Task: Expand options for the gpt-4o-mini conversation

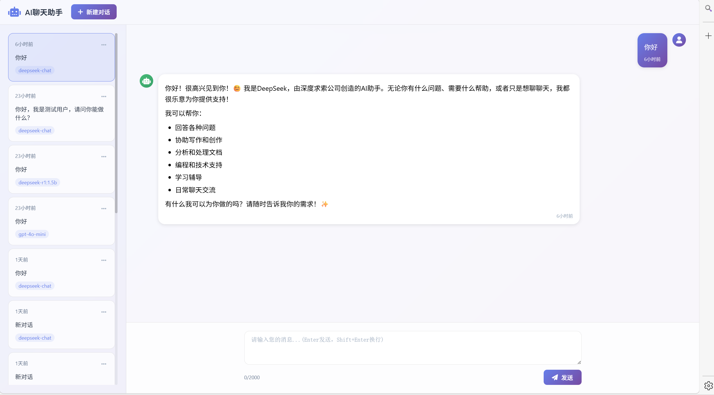Action: (104, 208)
